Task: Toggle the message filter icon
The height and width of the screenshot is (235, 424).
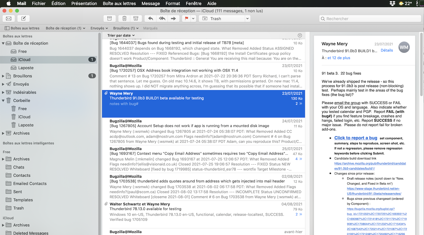Action: [x=300, y=35]
